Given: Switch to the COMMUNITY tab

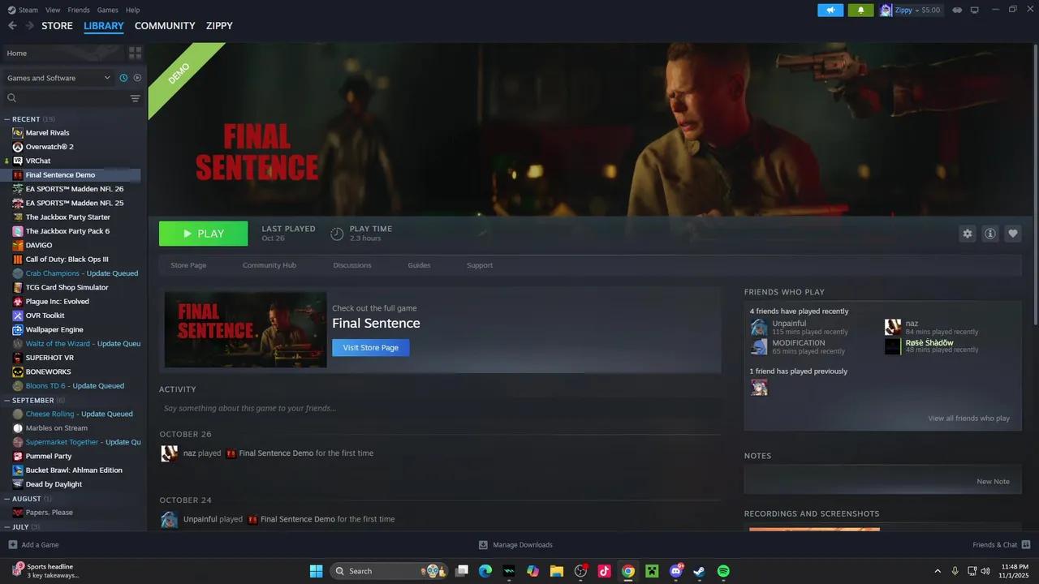Looking at the screenshot, I should [x=165, y=25].
